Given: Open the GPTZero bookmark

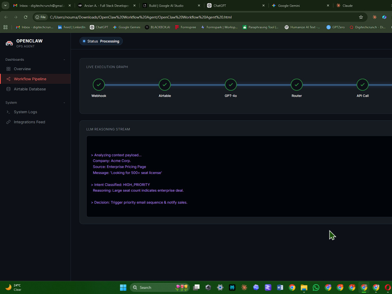Looking at the screenshot, I should (x=335, y=27).
